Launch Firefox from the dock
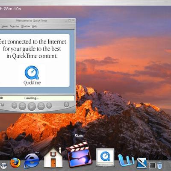Viewport: 171px width, 171px height. coord(15,163)
